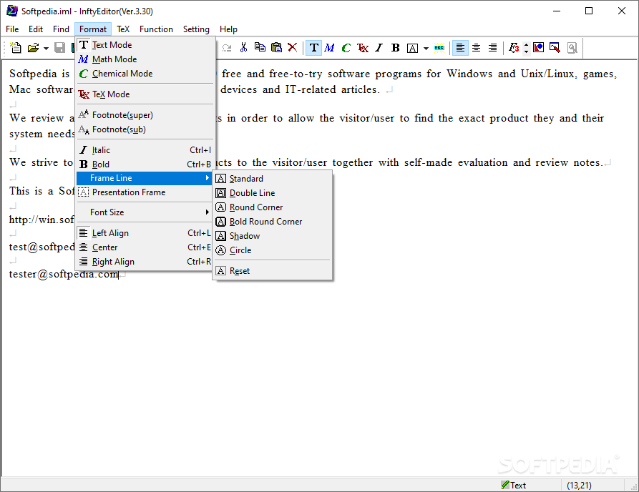Choose Bold Round Corner frame option
Viewport: 639px width, 492px height.
(272, 221)
